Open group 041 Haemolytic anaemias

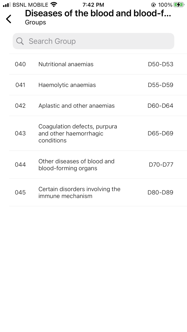tap(93, 85)
